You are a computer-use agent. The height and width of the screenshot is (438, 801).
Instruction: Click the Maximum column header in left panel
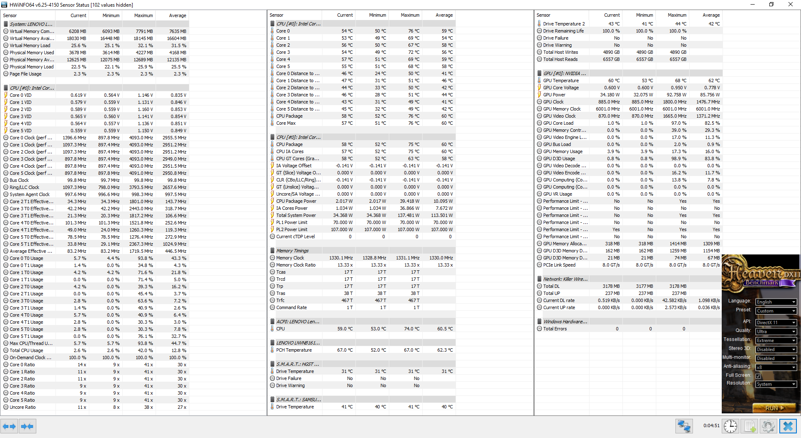point(143,15)
